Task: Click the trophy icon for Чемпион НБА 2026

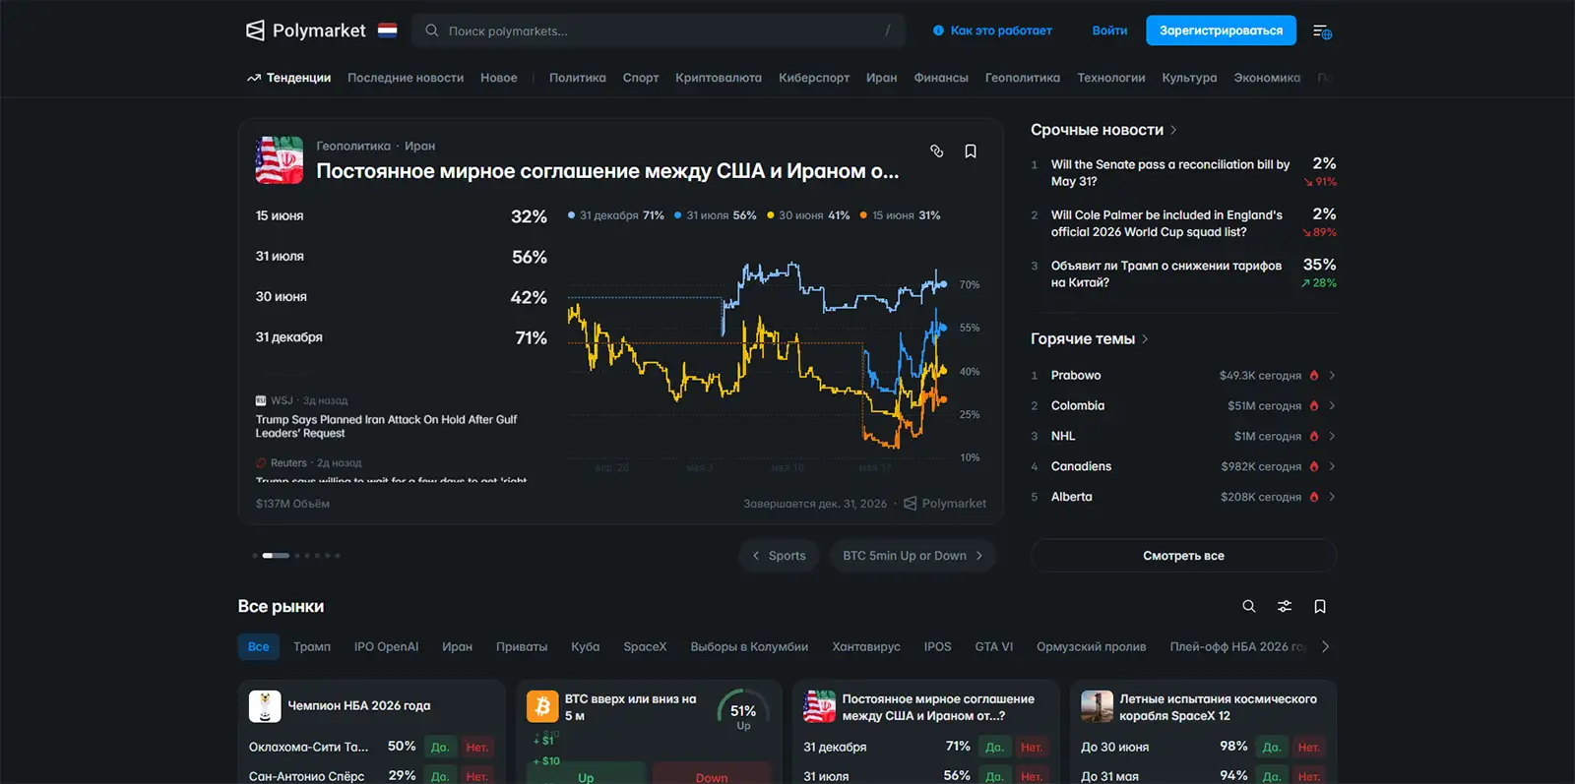Action: [x=265, y=706]
